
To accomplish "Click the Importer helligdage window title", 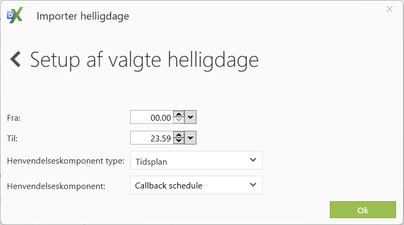I will pos(83,16).
